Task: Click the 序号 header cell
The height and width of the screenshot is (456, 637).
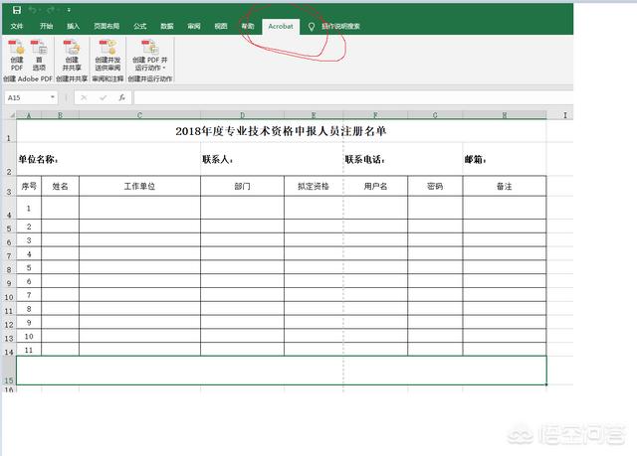Action: [x=29, y=186]
